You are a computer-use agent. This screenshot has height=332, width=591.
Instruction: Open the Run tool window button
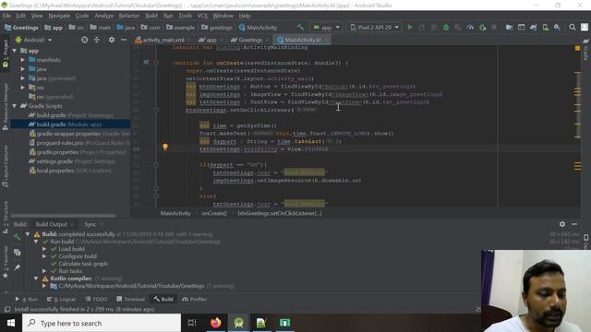point(27,299)
